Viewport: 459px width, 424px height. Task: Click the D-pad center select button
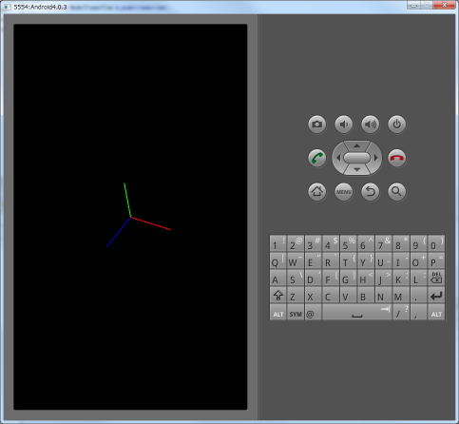pos(356,158)
